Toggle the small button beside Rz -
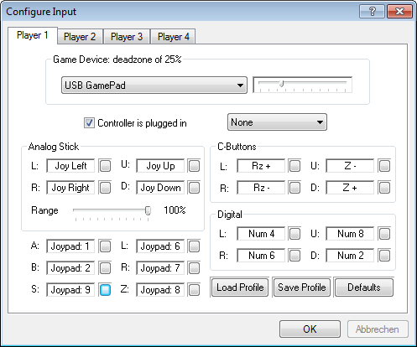The width and height of the screenshot is (417, 347). tap(295, 188)
